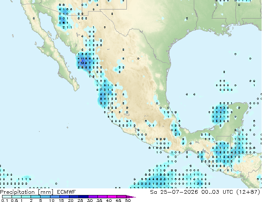Click the legend tick label 50
Screen dimensions: 262x202
128,200
